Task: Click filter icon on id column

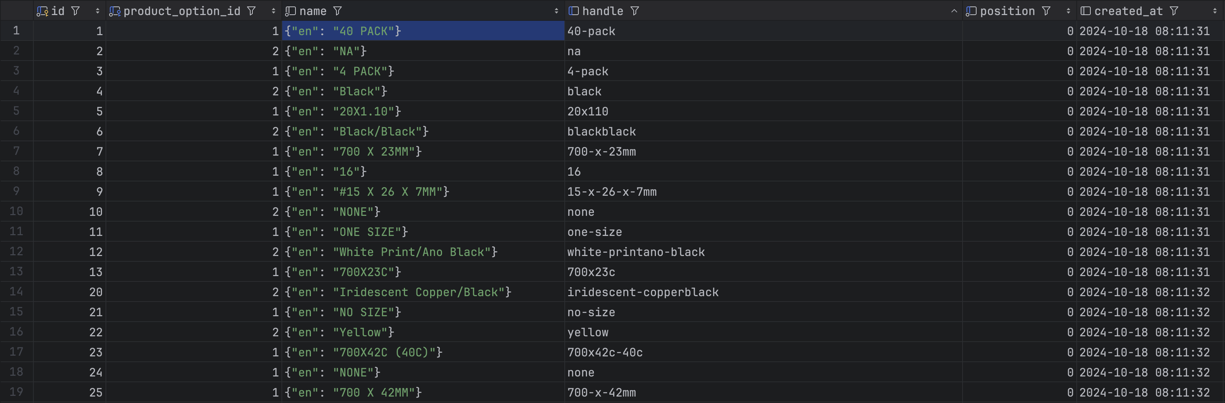Action: click(x=75, y=11)
